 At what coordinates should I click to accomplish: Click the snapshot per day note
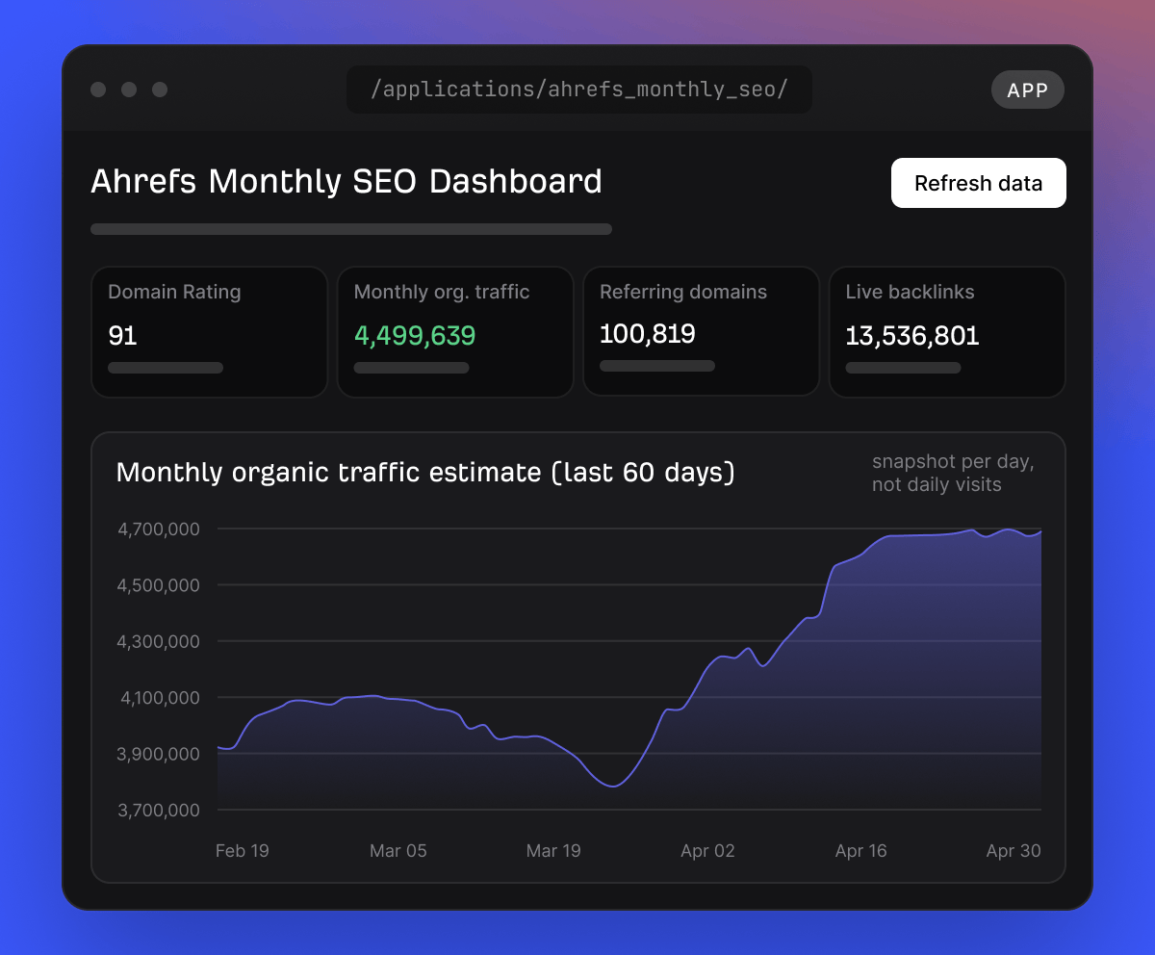[x=953, y=473]
